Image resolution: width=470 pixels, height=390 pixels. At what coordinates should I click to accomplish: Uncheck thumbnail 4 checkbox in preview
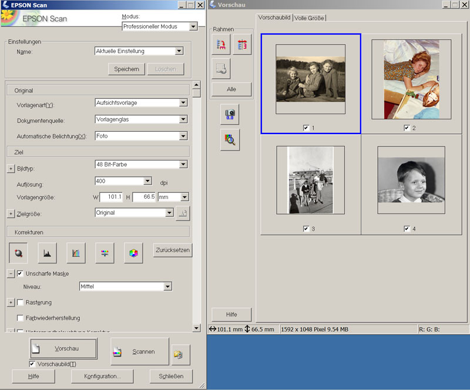[407, 229]
